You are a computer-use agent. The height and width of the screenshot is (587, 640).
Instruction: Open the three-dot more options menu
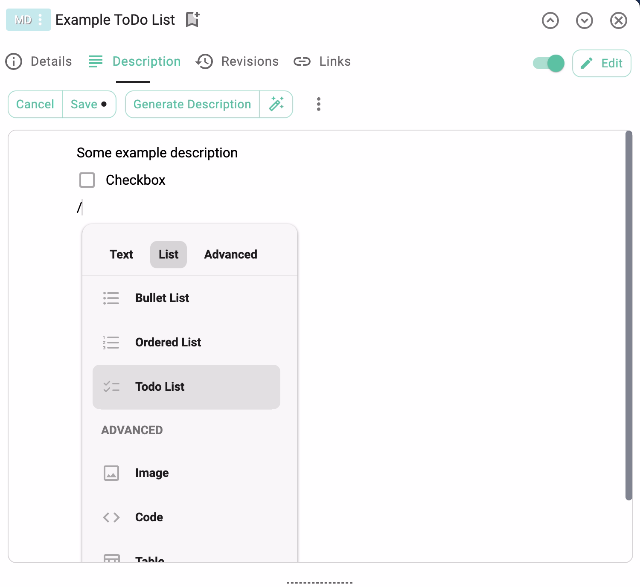pyautogui.click(x=319, y=104)
